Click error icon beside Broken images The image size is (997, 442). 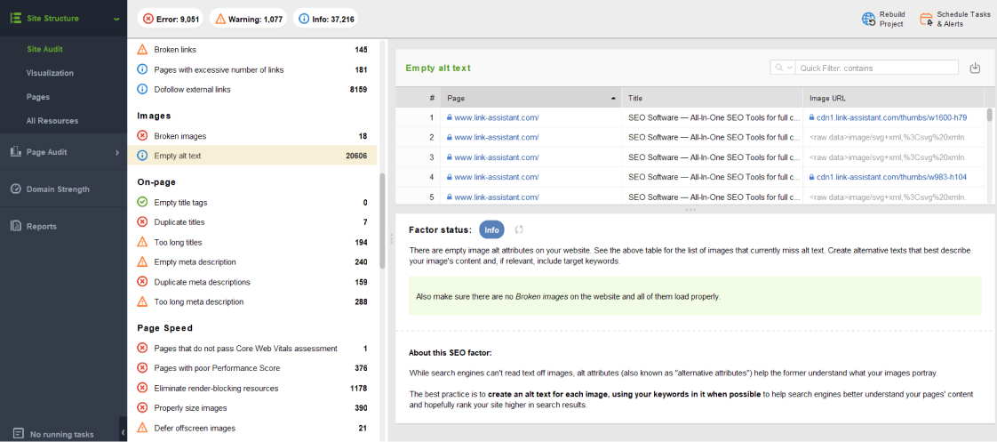point(142,136)
